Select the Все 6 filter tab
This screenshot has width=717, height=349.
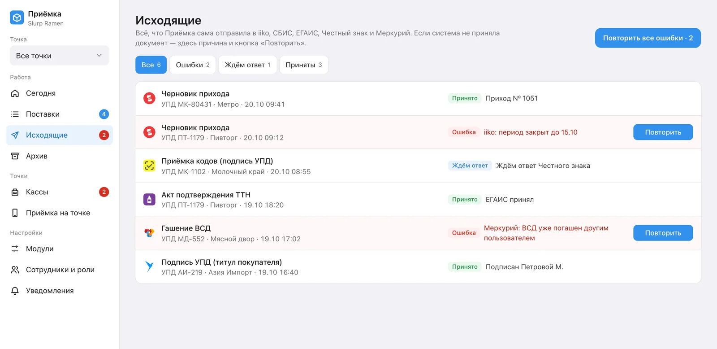151,65
